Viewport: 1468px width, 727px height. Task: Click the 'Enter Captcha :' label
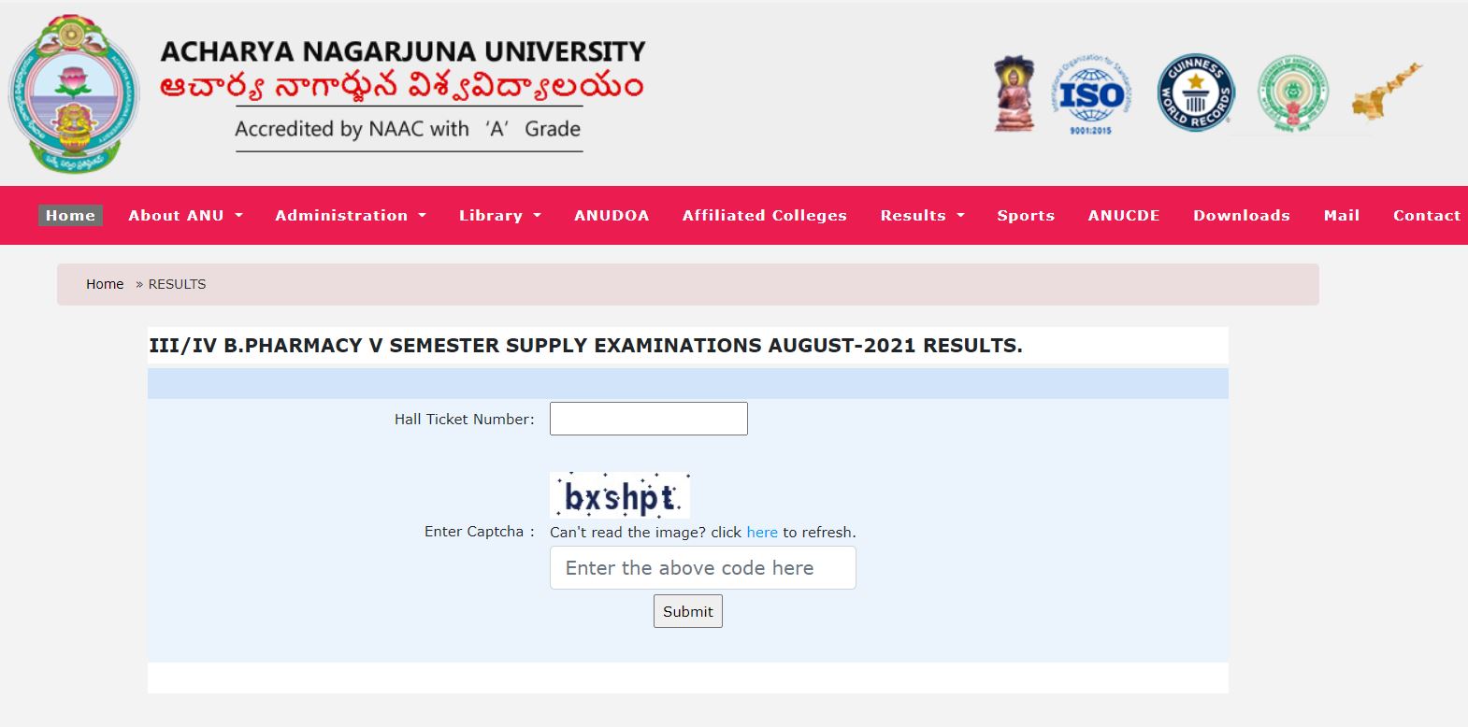(x=480, y=531)
